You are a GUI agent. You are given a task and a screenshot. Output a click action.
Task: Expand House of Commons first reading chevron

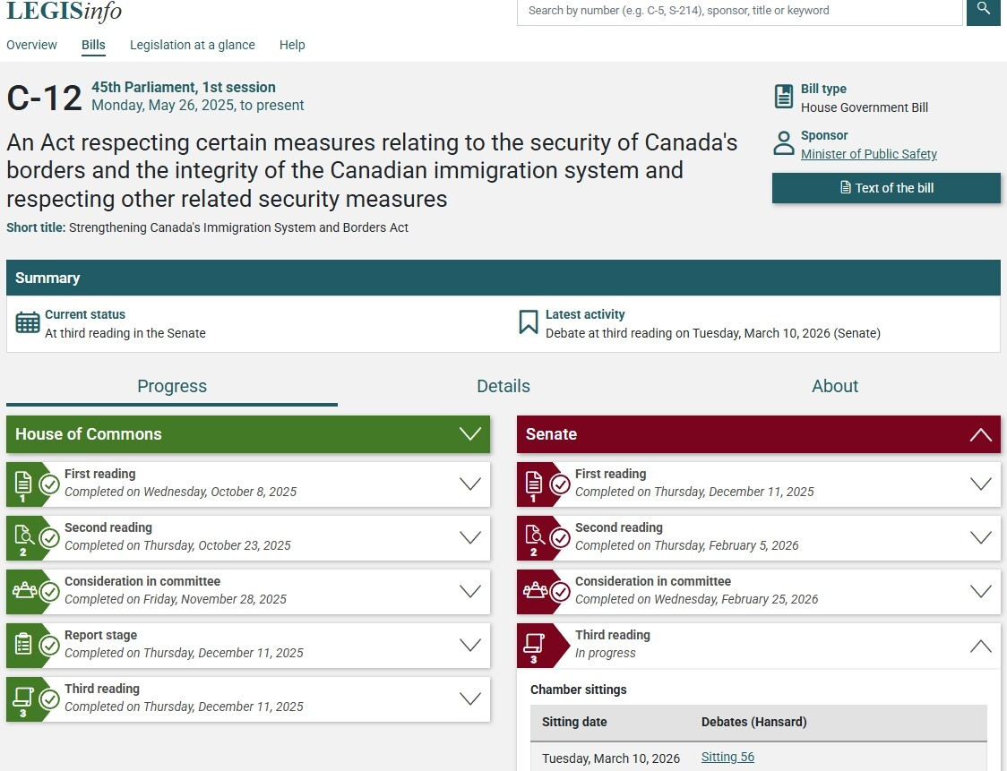click(x=470, y=484)
